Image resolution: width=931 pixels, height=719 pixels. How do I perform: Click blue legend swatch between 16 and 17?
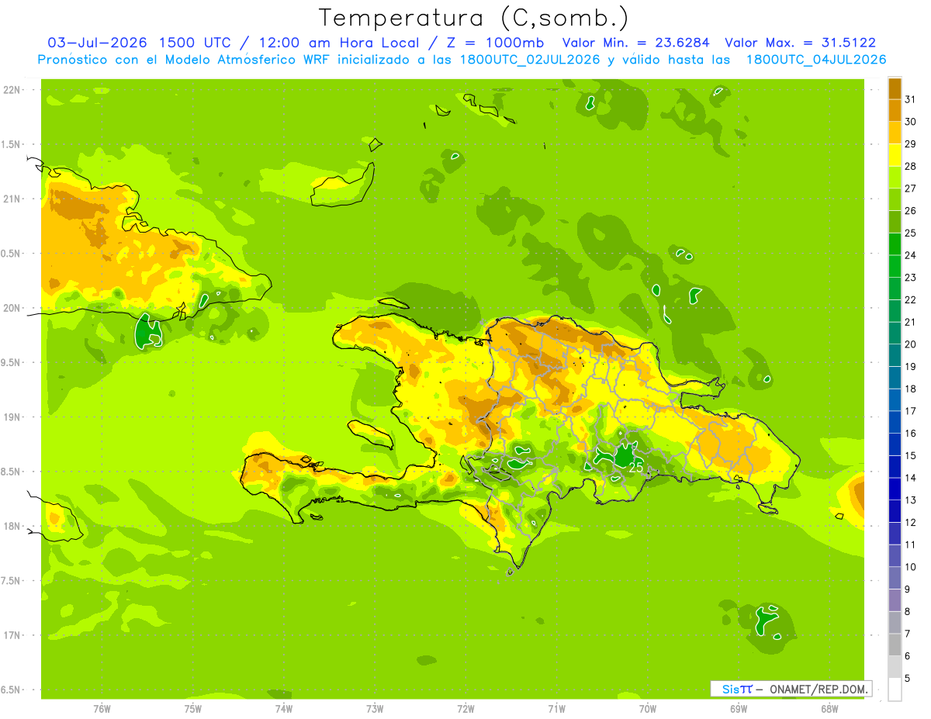[895, 422]
